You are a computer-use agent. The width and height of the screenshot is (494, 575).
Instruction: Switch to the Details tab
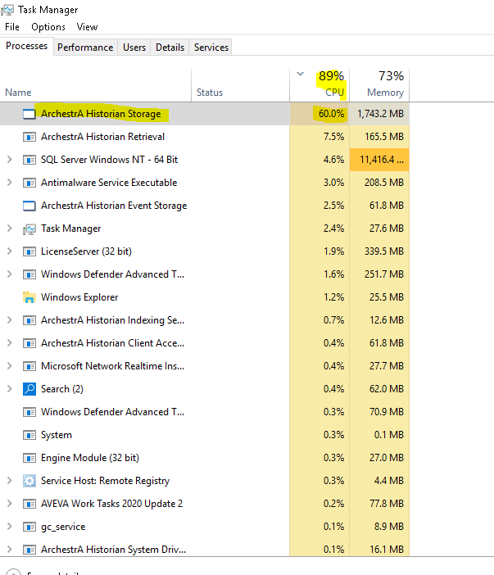pos(170,48)
